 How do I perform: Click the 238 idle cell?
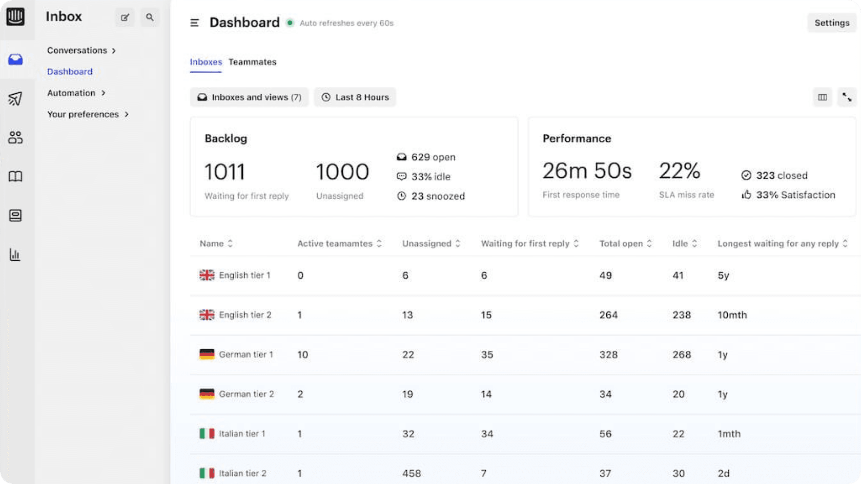682,315
